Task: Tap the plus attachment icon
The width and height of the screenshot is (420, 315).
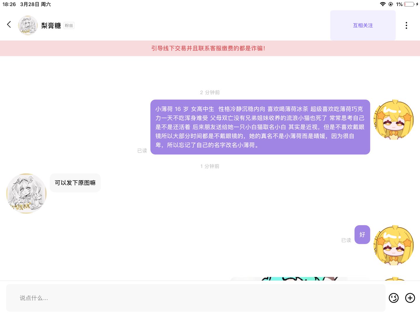Action: coord(410,298)
